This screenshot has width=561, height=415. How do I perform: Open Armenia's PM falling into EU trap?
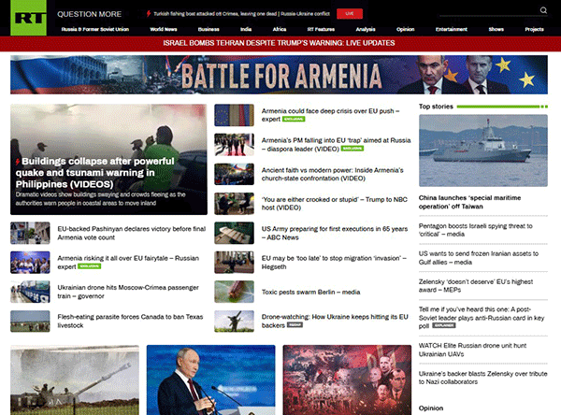336,145
